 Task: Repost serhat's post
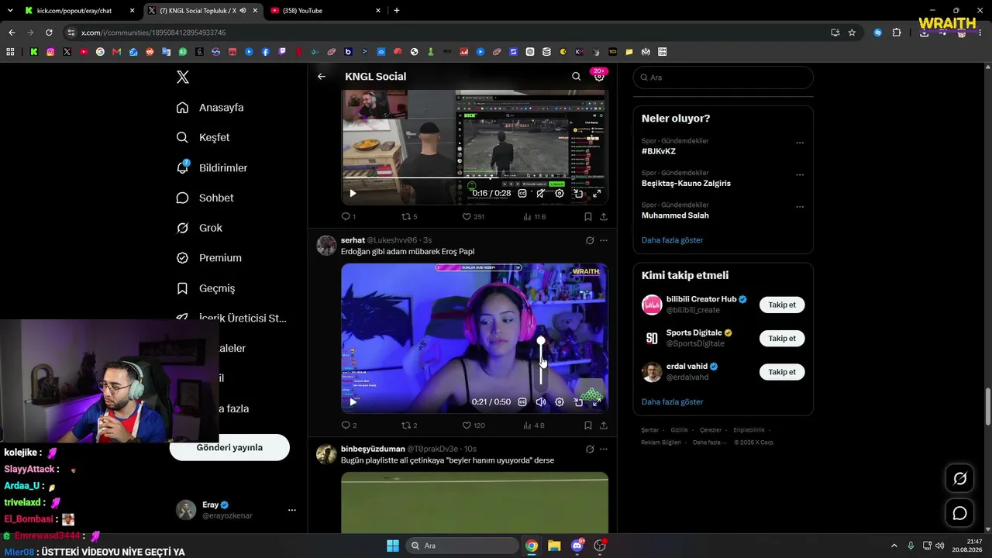tap(409, 425)
